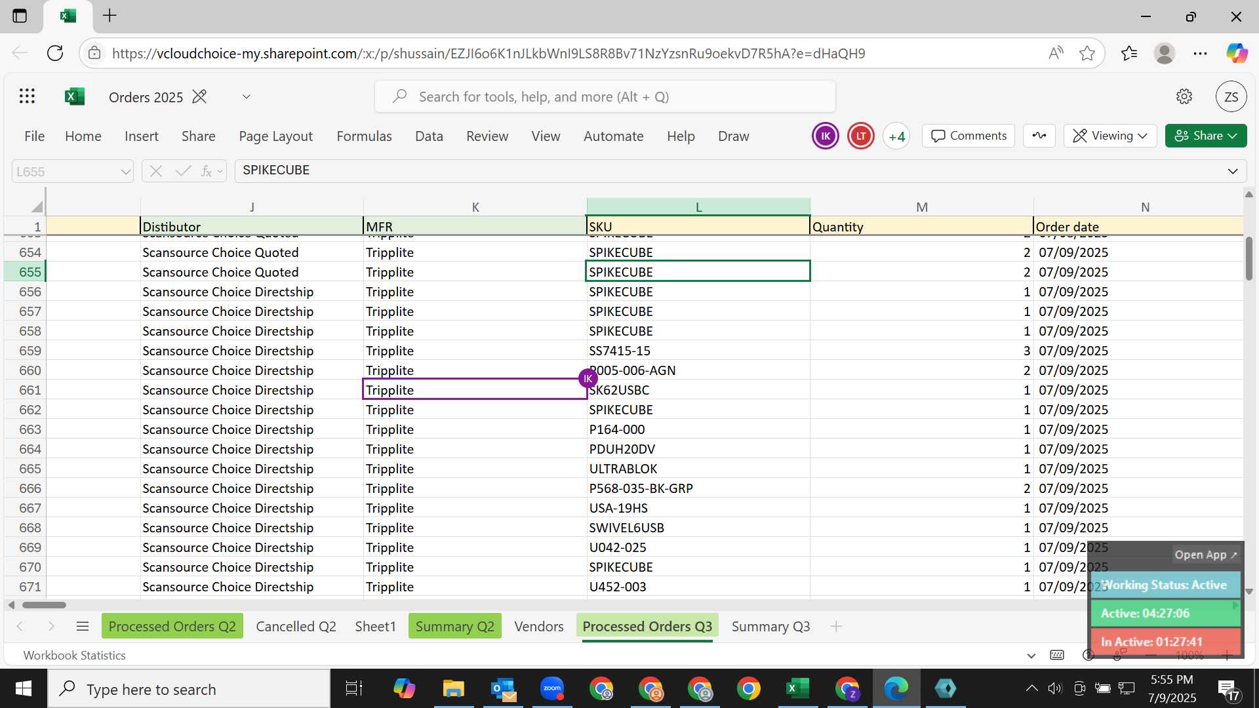Click the select all corner triangle
The width and height of the screenshot is (1259, 708).
[x=37, y=206]
